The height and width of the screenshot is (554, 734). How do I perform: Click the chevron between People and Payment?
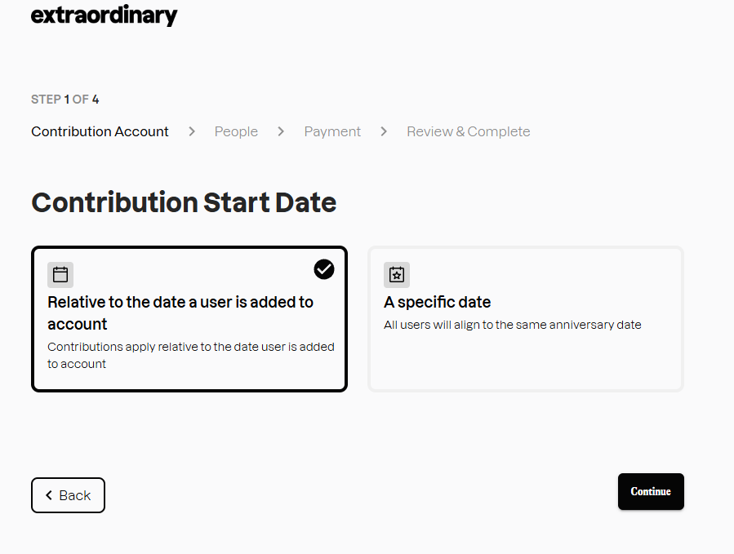pos(281,131)
